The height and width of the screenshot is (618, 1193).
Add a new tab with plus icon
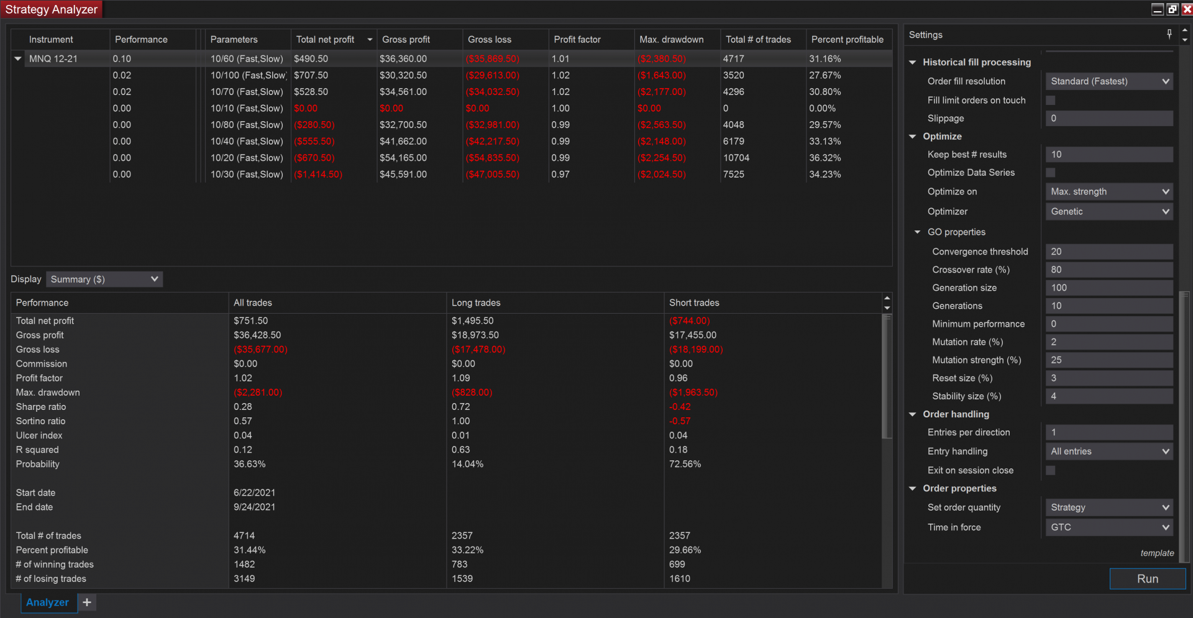87,602
